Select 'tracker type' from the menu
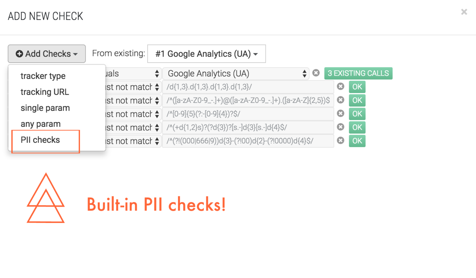 click(x=43, y=76)
